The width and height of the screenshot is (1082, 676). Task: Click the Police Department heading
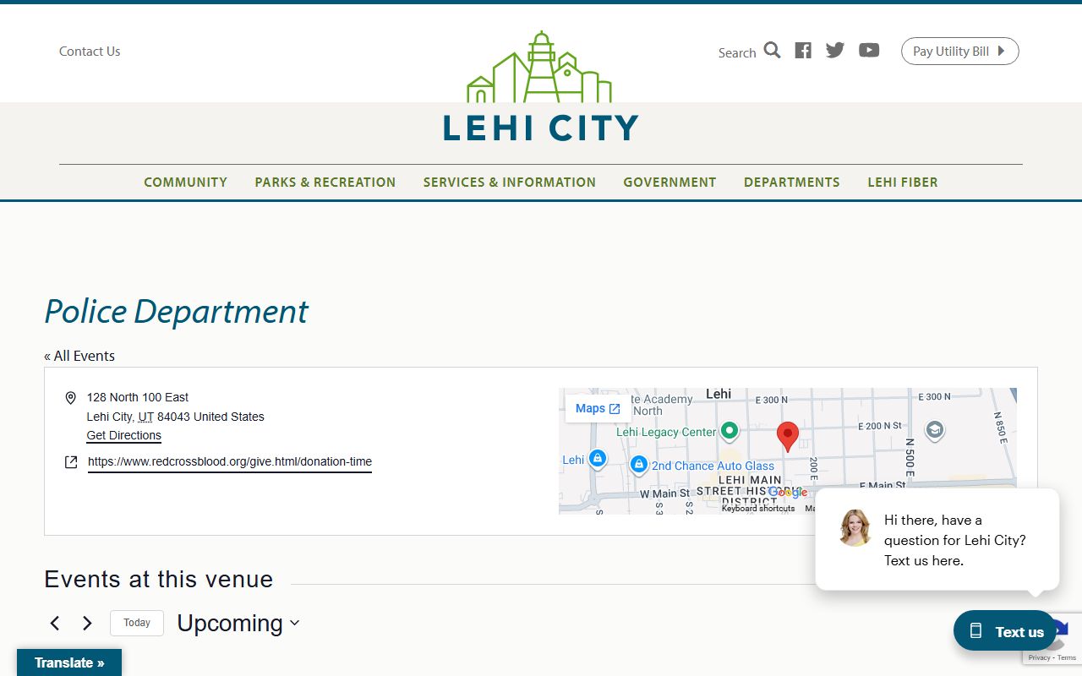(176, 311)
